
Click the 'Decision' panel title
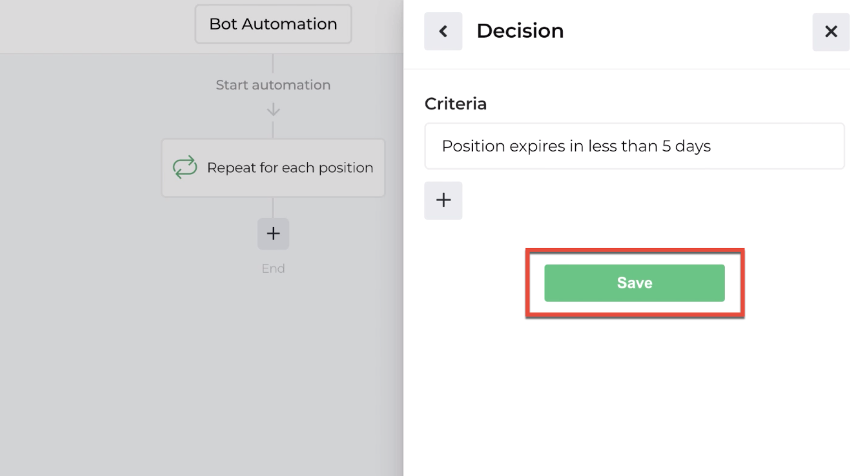click(x=520, y=31)
